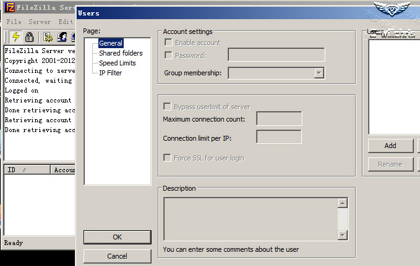Dismiss dialog with Cancel button
420x266 pixels.
[118, 256]
